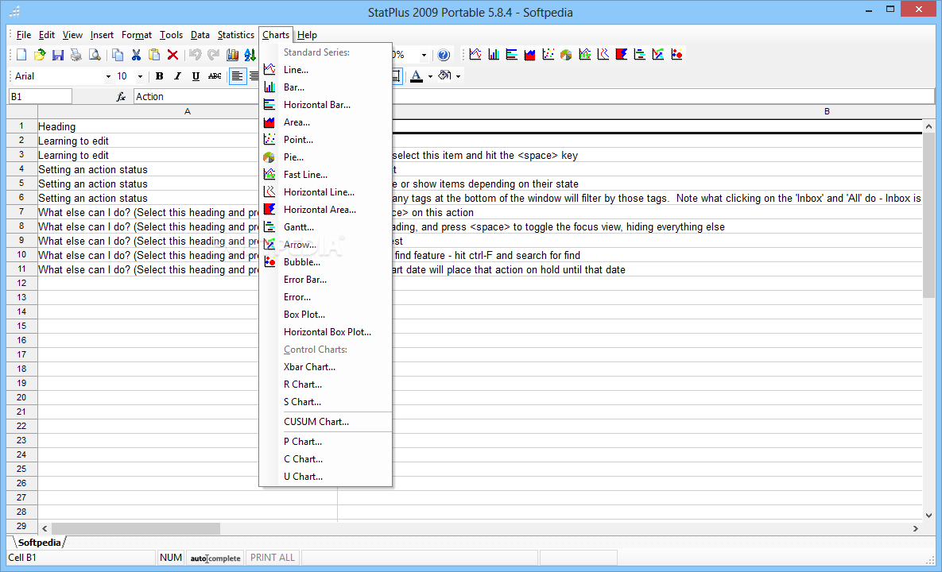
Task: Click the Cut scissors icon
Action: point(137,55)
